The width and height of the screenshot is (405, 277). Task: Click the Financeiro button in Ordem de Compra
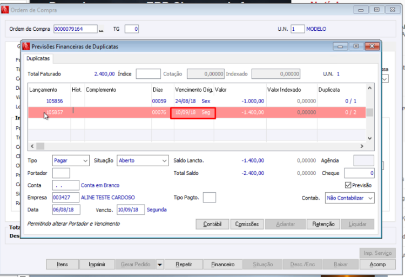coord(223,265)
